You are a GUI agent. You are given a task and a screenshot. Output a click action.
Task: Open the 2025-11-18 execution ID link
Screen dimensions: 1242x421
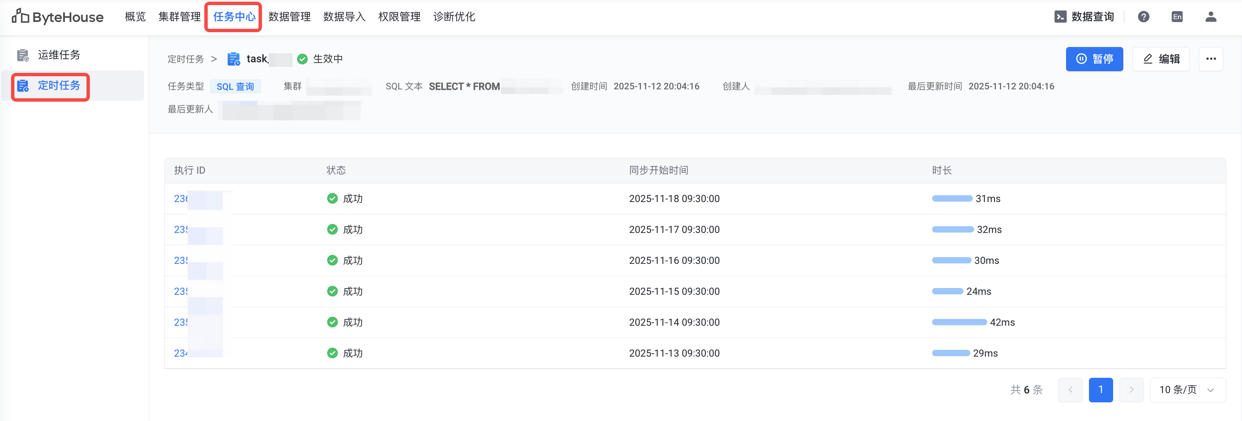(181, 199)
